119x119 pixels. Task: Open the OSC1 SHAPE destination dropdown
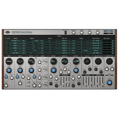(96, 53)
